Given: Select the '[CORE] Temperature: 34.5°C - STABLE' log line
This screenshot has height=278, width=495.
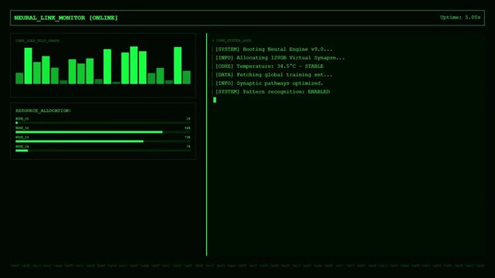Looking at the screenshot, I should coord(270,66).
